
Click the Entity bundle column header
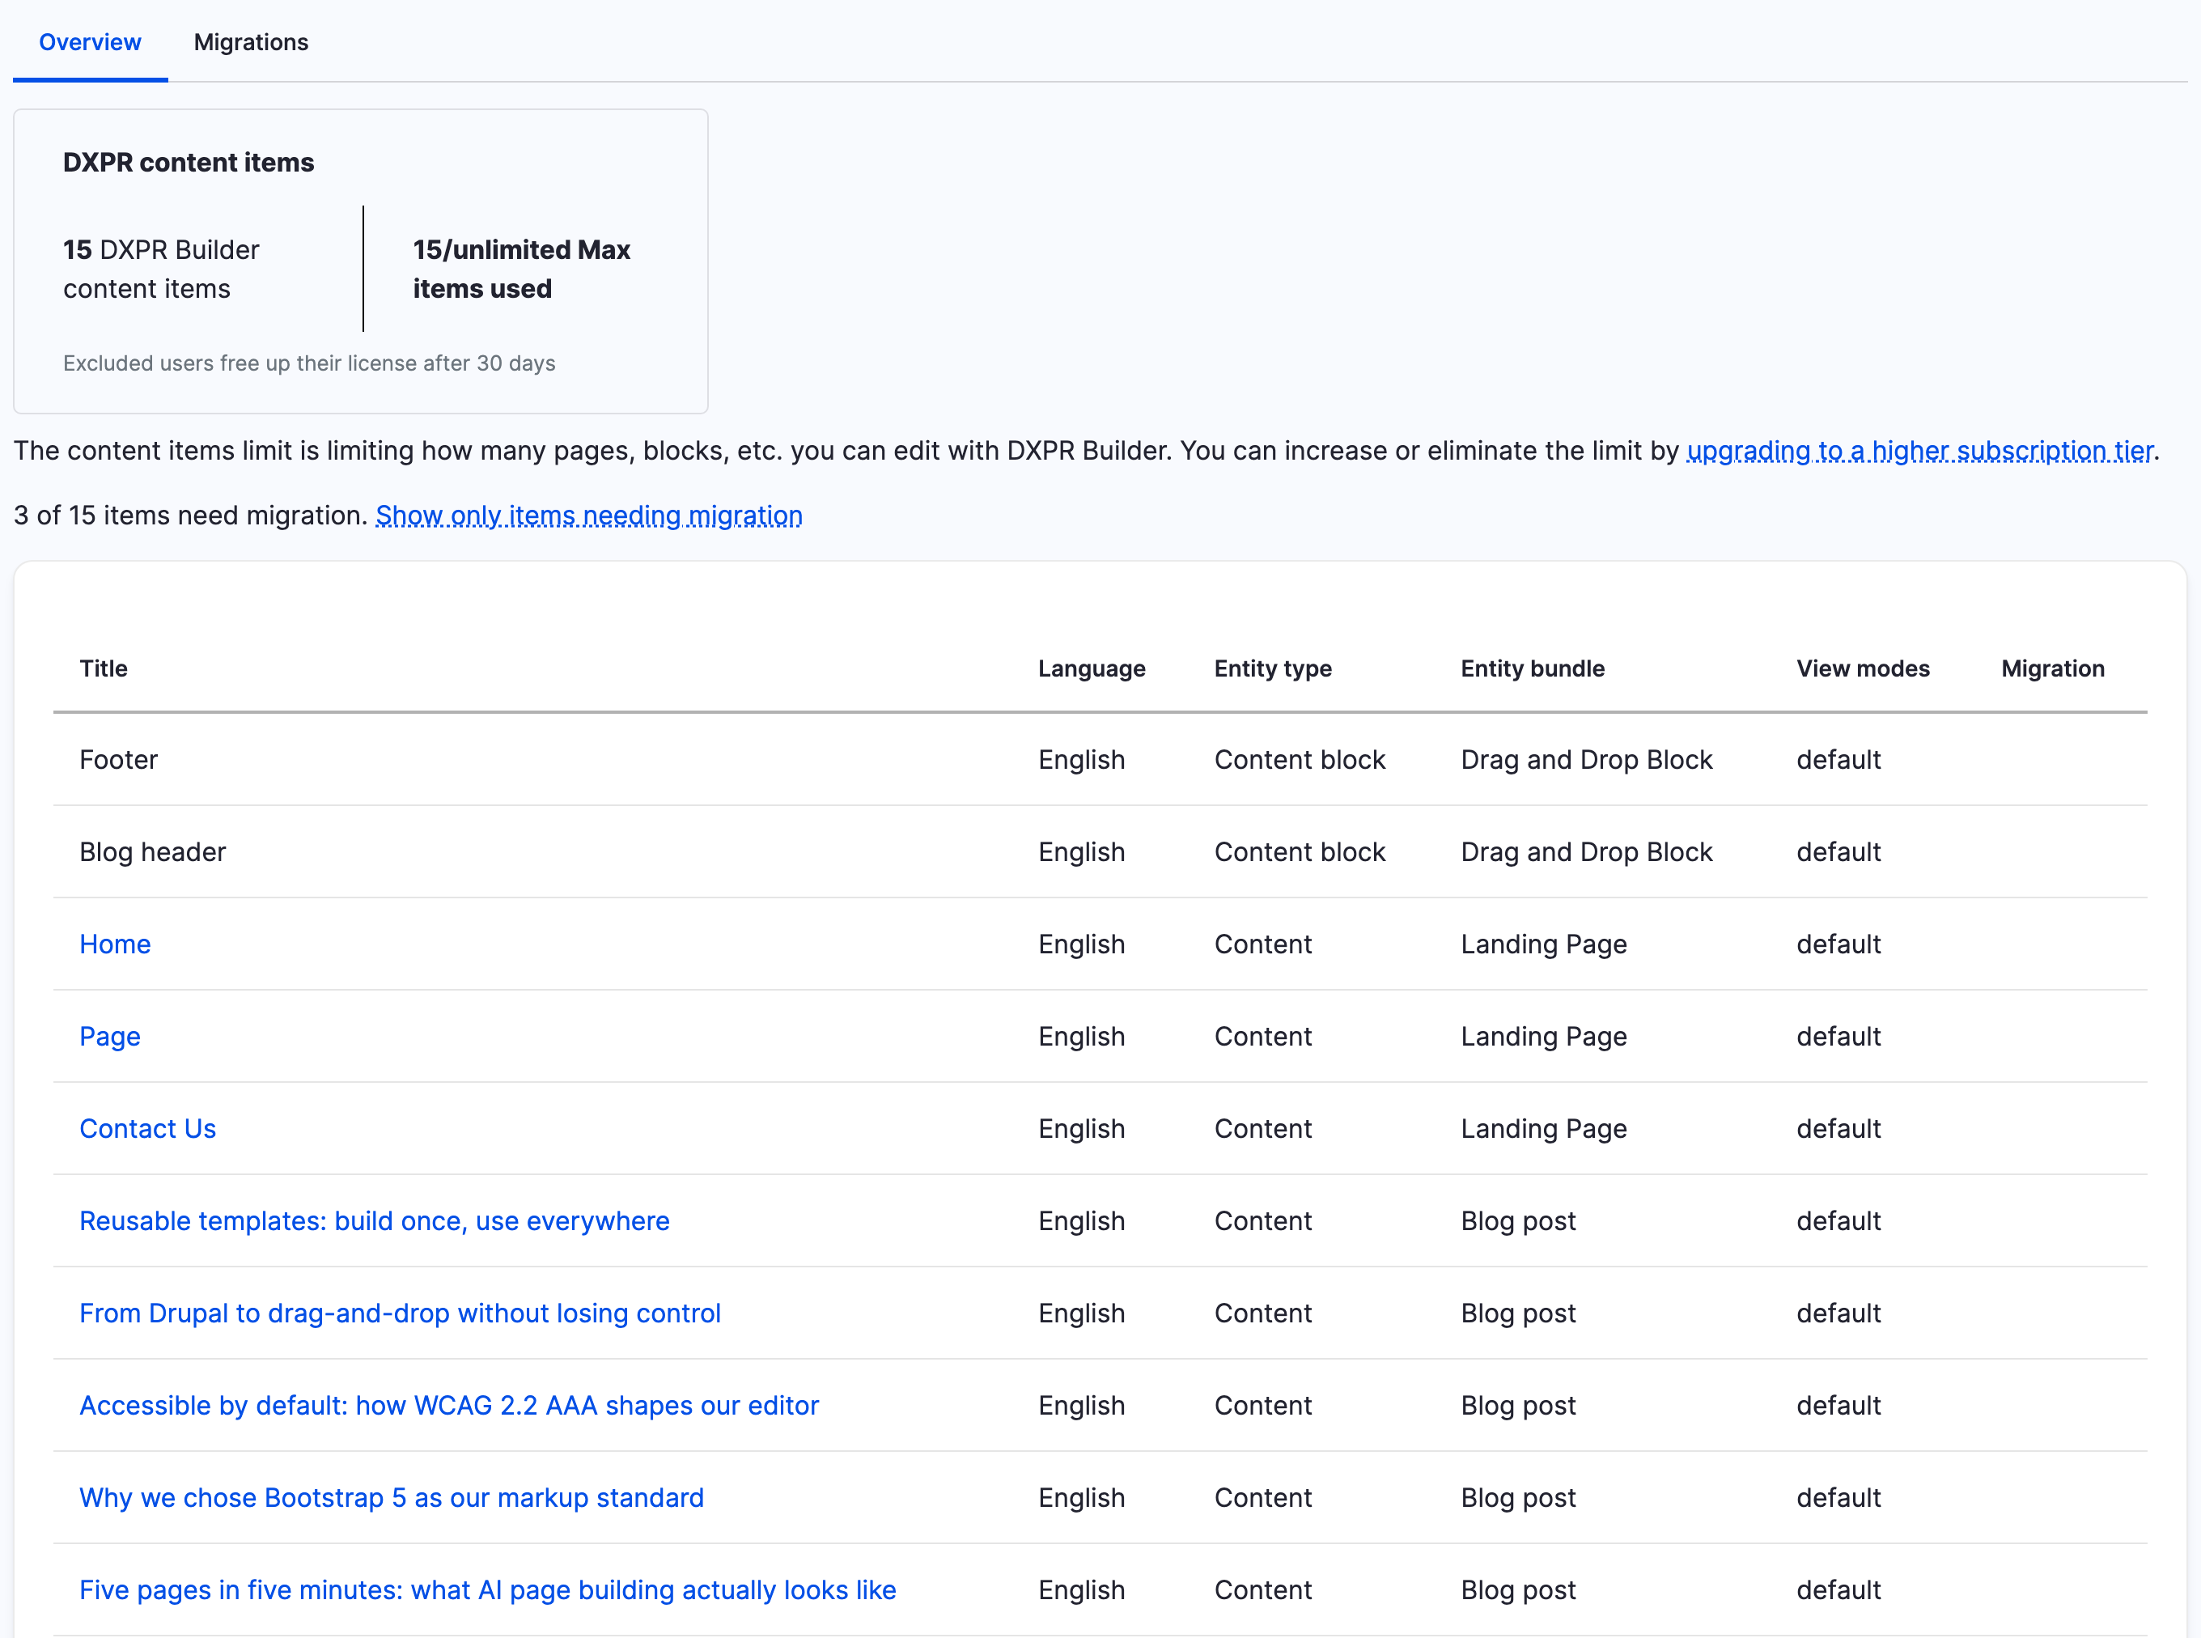(1533, 668)
